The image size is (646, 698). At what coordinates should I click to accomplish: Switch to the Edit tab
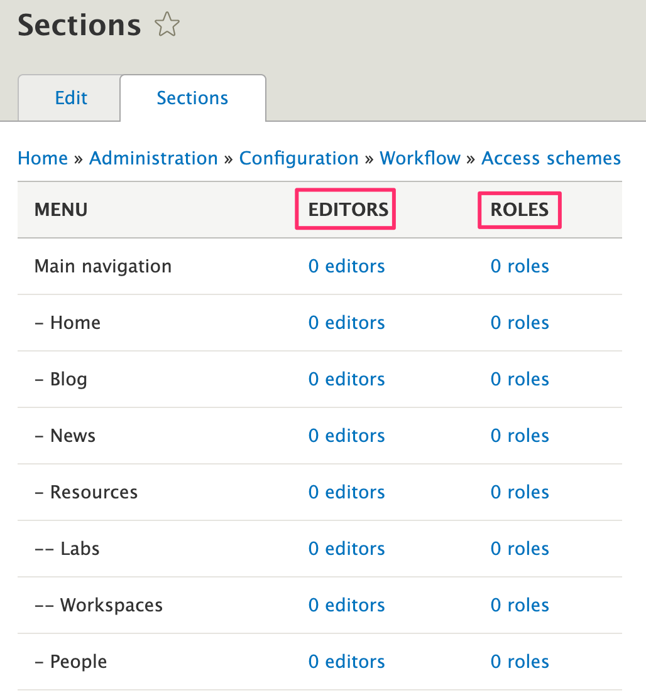click(71, 98)
